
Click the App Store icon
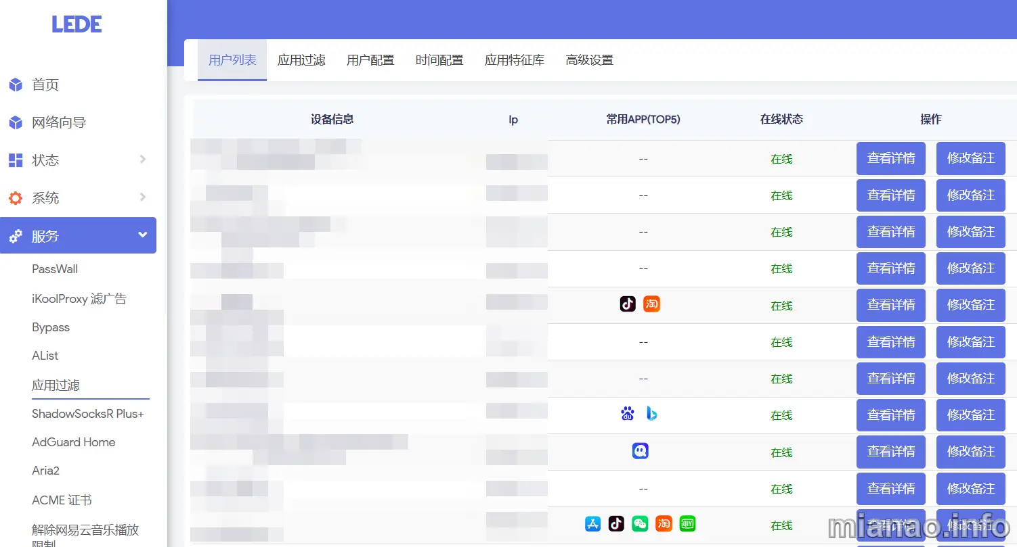point(592,523)
